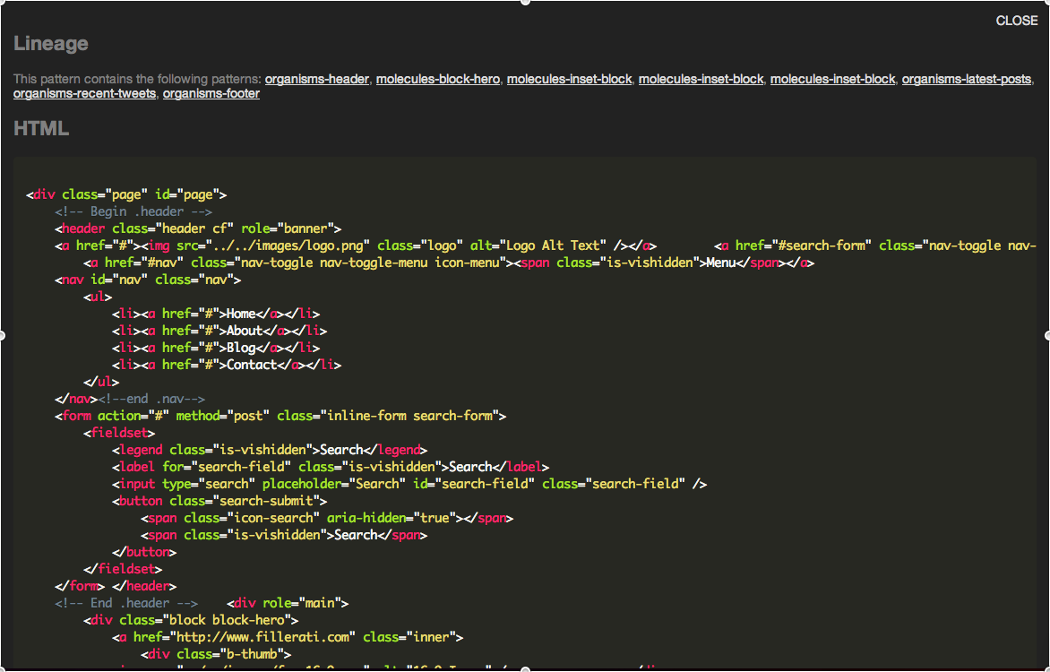Click the selection handle on the top edge
1050x672 pixels.
click(x=525, y=1)
